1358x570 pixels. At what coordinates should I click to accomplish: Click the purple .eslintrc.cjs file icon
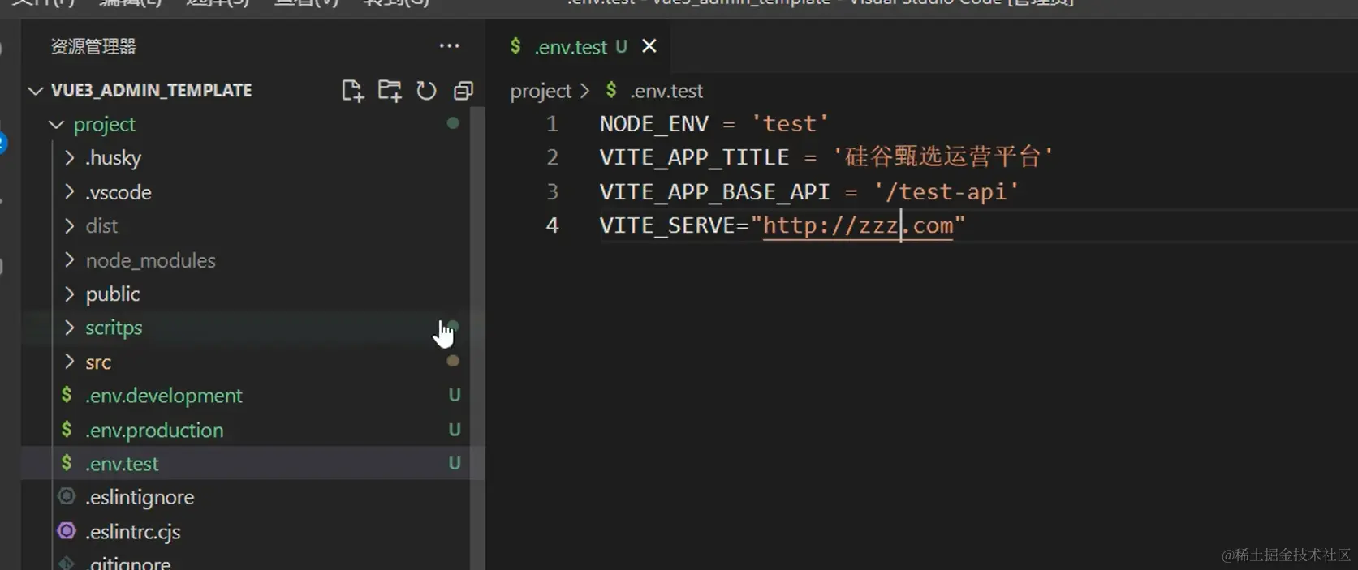pos(67,531)
